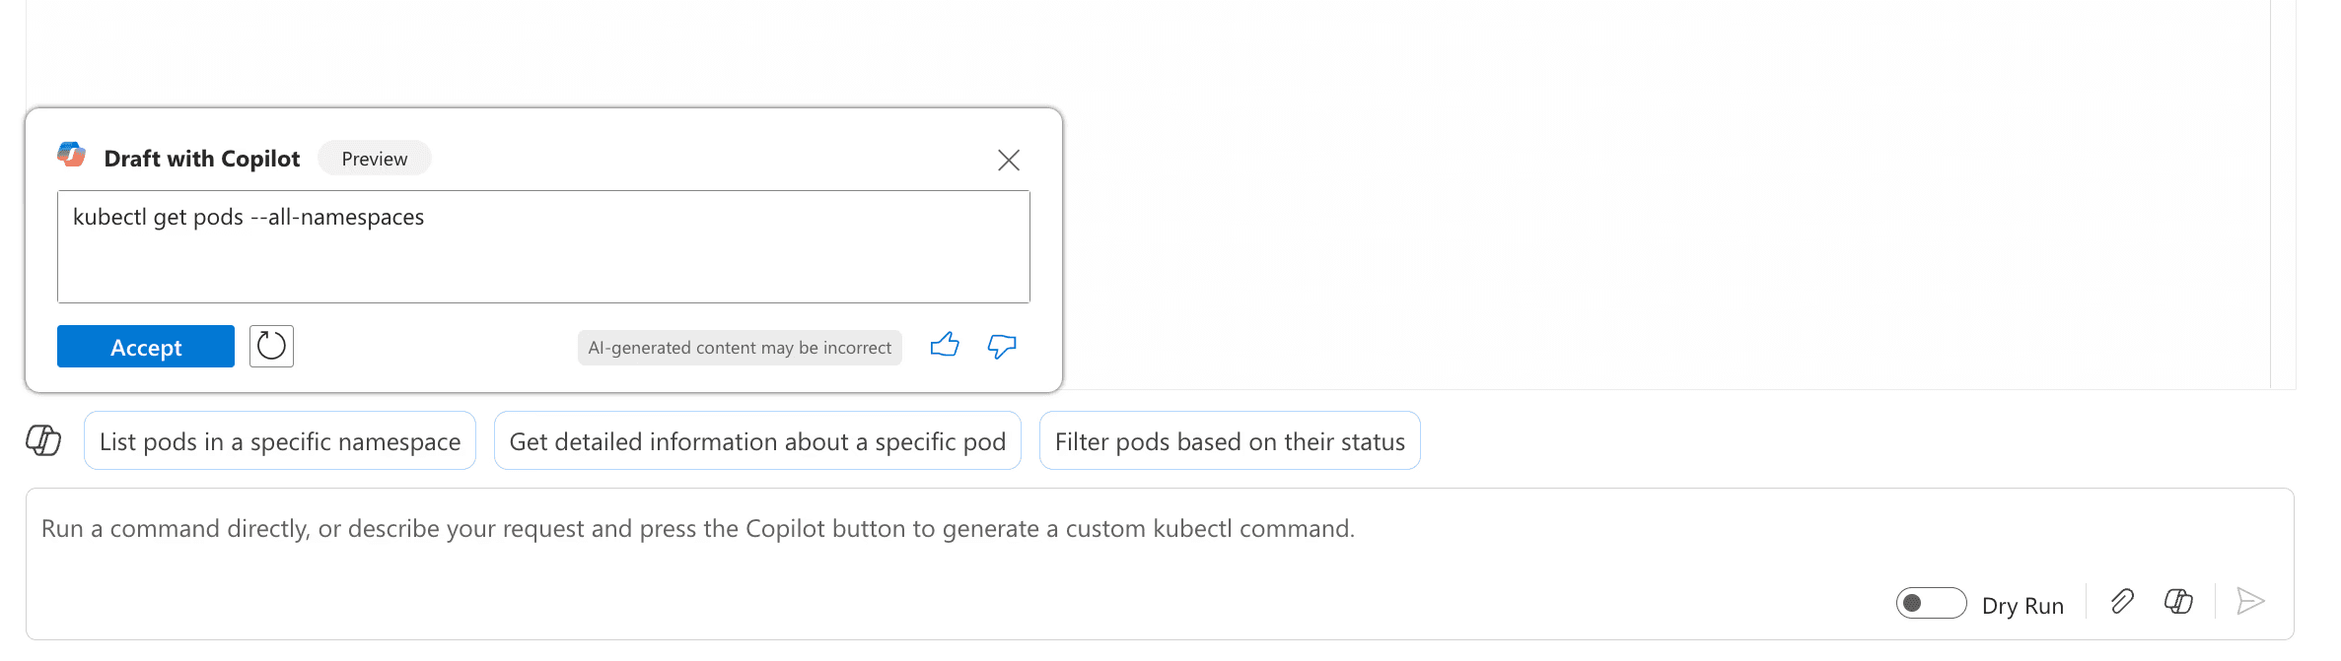2341x661 pixels.
Task: Select 'List pods in a specific namespace' suggestion
Action: coord(280,441)
